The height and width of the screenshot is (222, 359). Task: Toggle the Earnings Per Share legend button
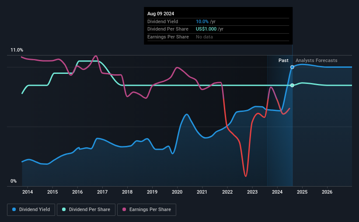(146, 210)
